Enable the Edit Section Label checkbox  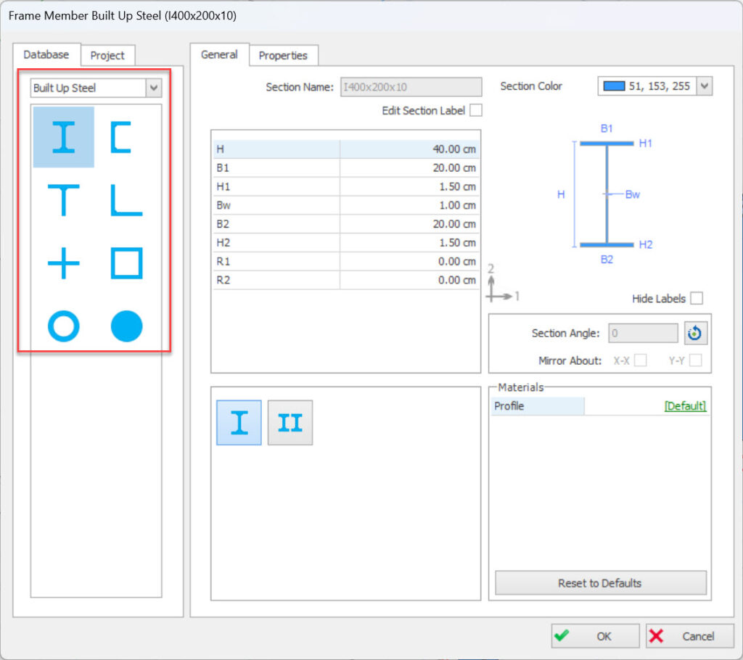[477, 111]
